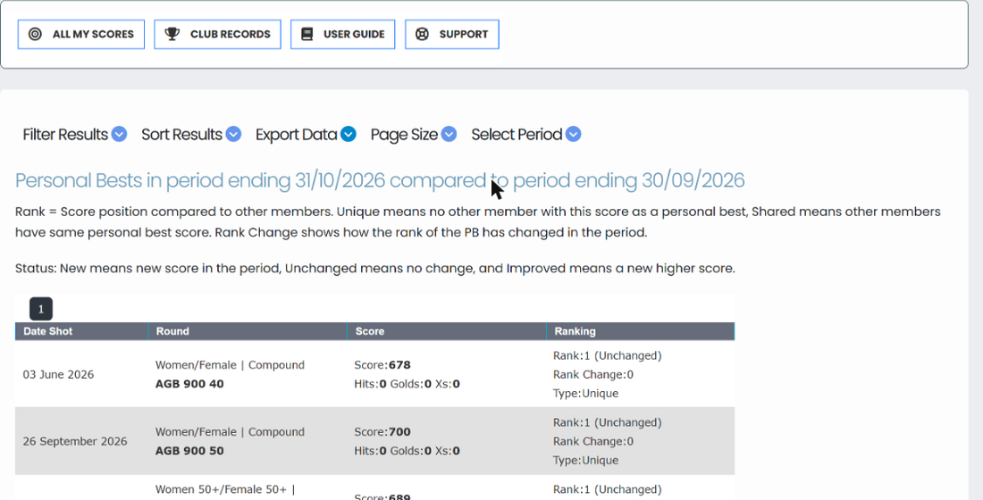Open the Sort Results menu label
Viewport: 983px width, 500px height.
pos(181,134)
